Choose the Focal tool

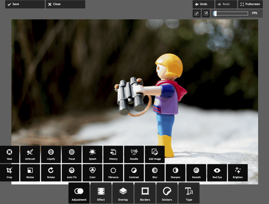[x=72, y=154]
